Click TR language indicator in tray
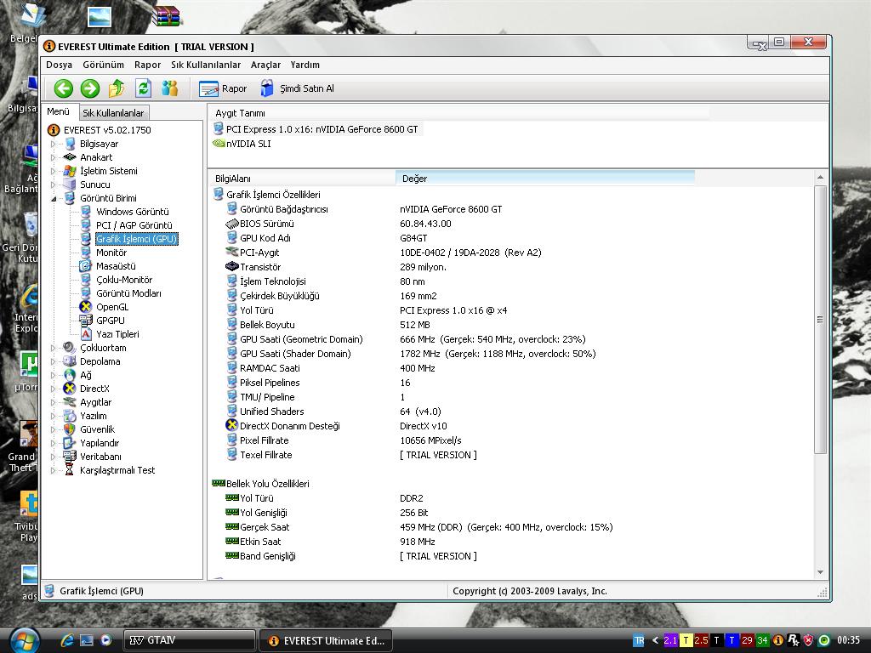 [639, 640]
